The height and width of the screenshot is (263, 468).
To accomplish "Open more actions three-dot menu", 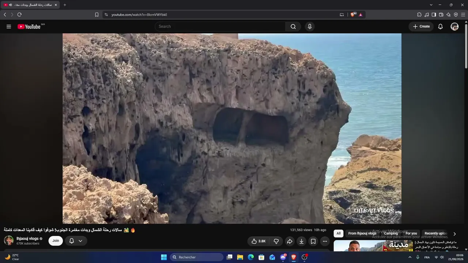I will 325,241.
